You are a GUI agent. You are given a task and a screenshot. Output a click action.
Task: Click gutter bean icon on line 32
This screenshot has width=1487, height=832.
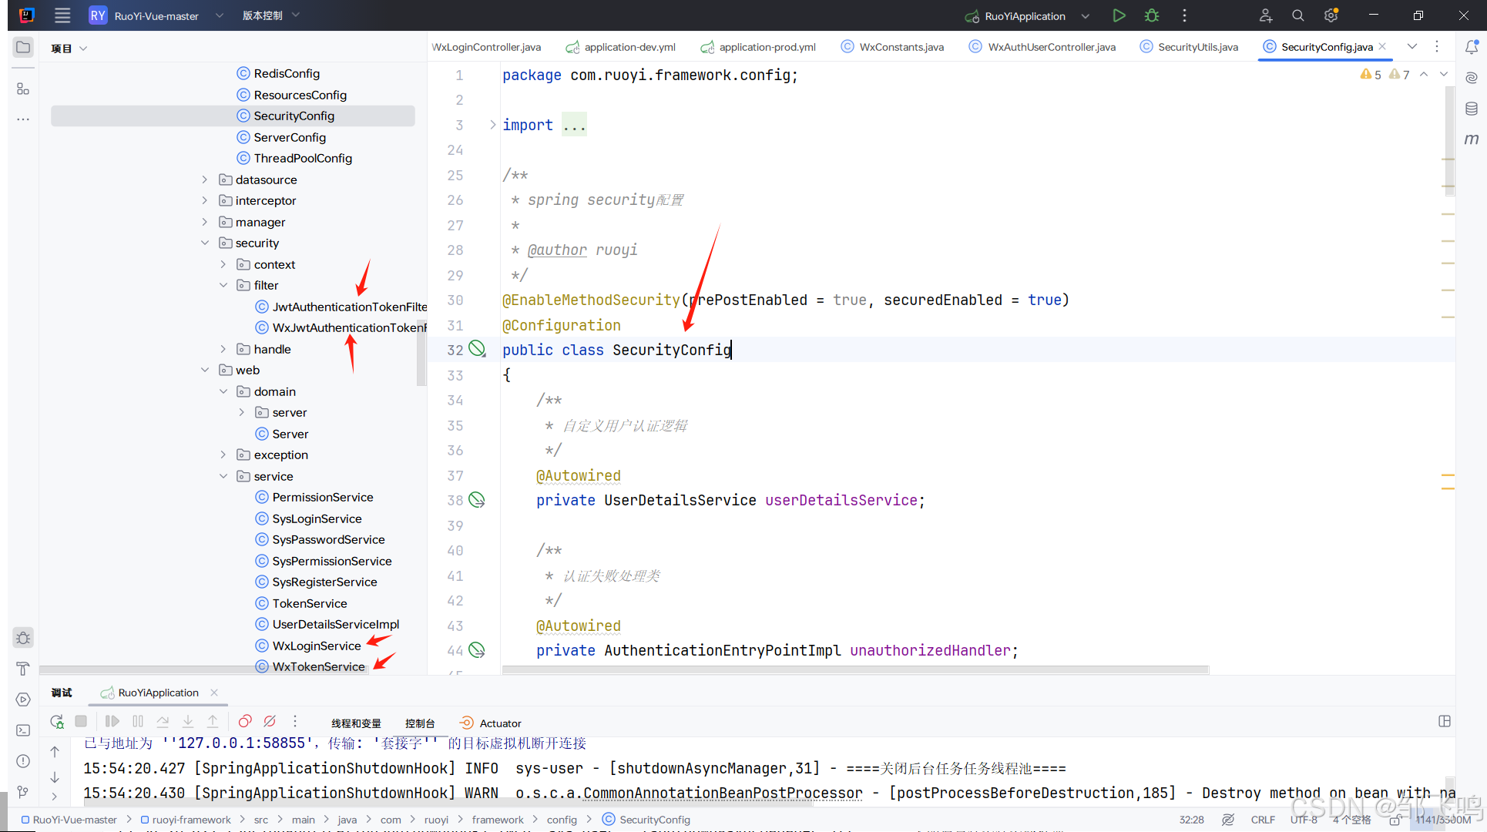(x=477, y=349)
